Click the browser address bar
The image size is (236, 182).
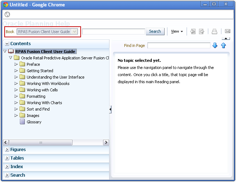pyautogui.click(x=118, y=15)
